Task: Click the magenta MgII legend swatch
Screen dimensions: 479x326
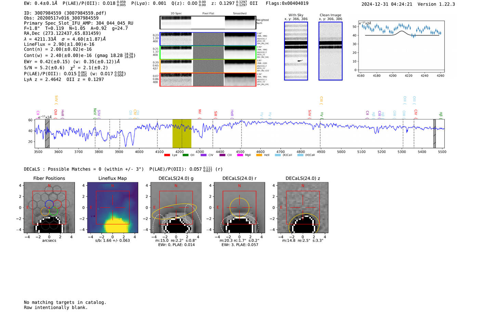Action: pyautogui.click(x=240, y=155)
